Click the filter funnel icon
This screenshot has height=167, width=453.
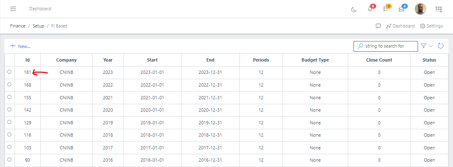click(423, 46)
